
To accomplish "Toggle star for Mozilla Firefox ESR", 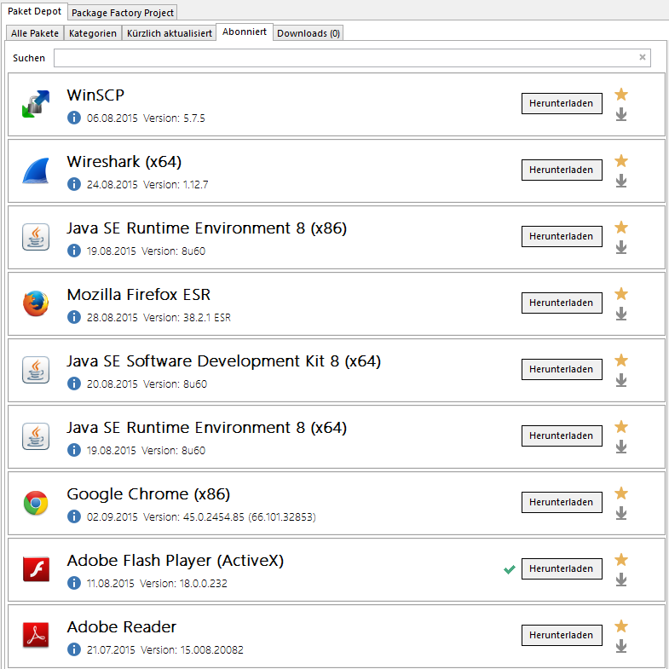I will pyautogui.click(x=620, y=294).
